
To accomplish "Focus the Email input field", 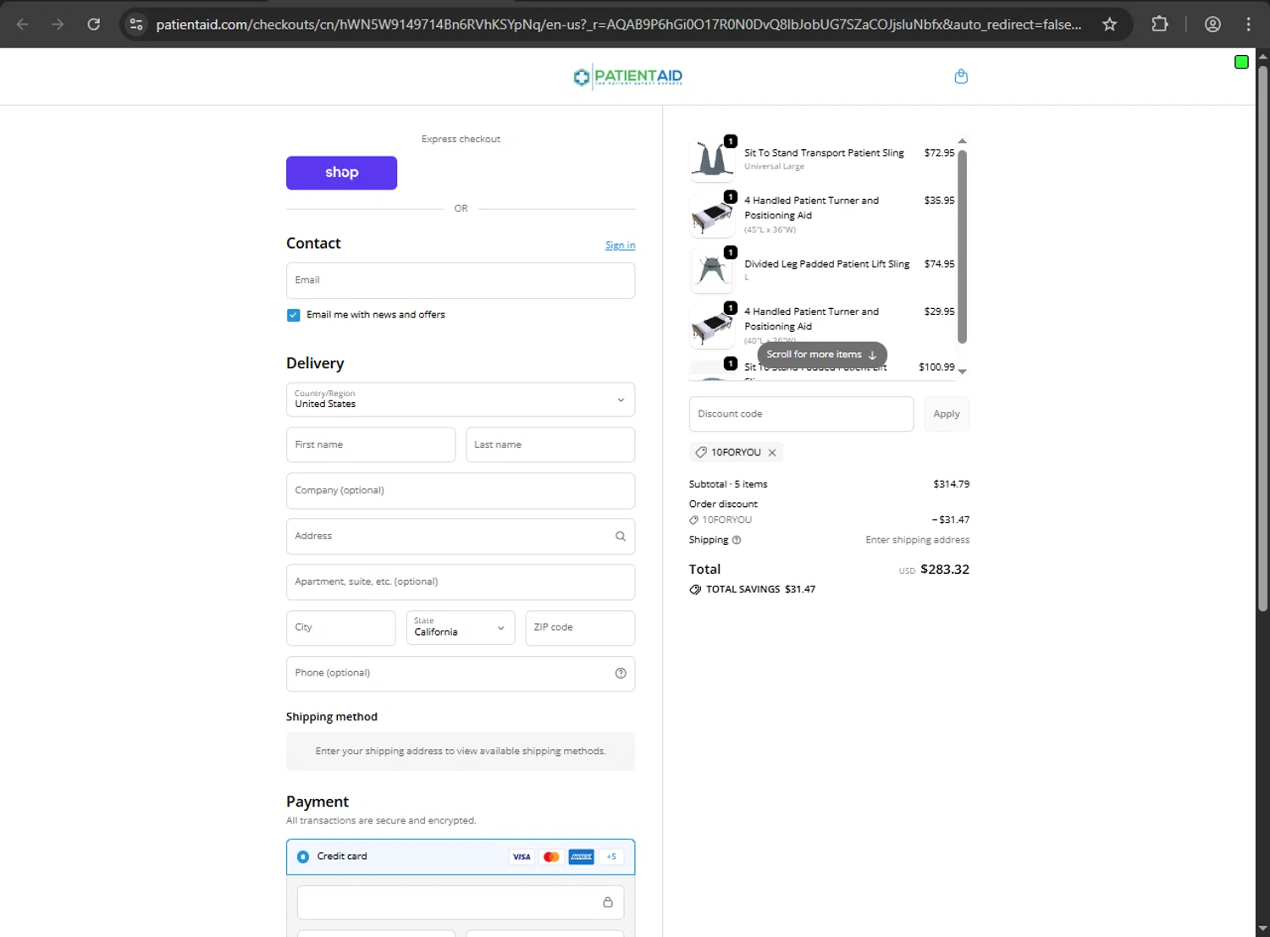I will click(461, 280).
